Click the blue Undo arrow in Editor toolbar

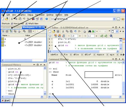point(75,31)
